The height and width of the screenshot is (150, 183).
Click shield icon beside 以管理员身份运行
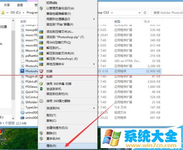[41, 8]
